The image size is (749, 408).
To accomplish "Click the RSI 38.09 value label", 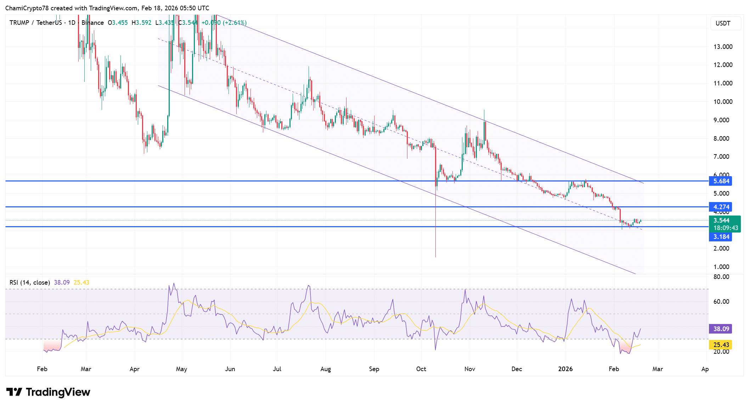I will pyautogui.click(x=721, y=329).
